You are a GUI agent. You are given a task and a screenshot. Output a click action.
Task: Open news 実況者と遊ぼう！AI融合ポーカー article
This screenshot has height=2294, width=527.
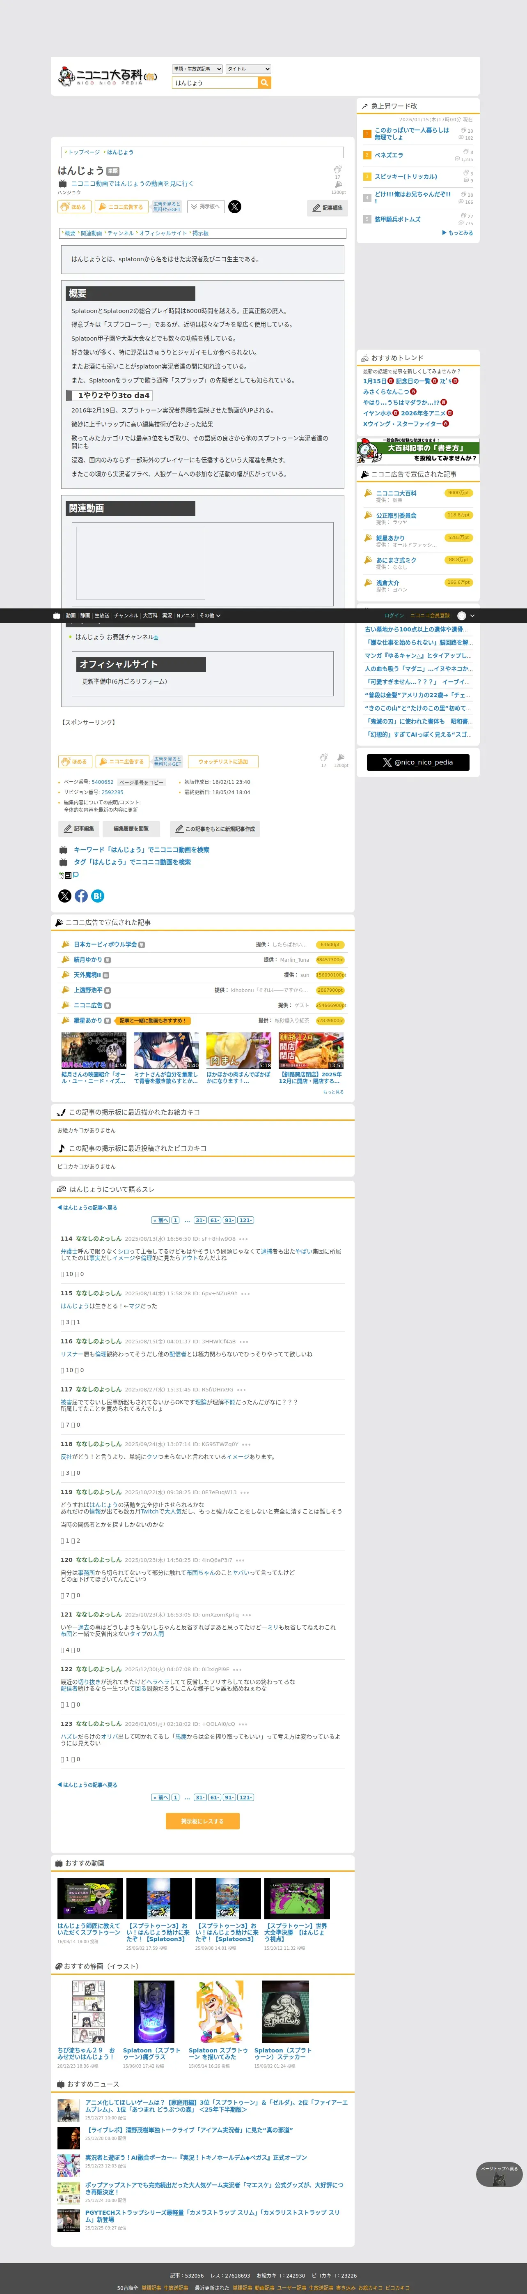coord(196,2158)
